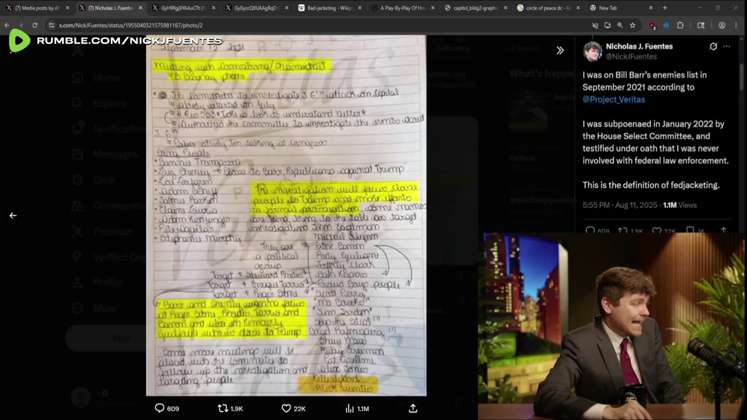
Task: Click the blue audio extension icon in toolbar
Action: pyautogui.click(x=666, y=26)
